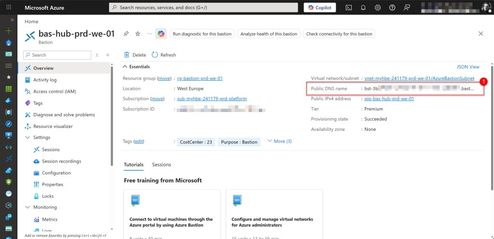Pin bas-hub-prd-we-01 to dashboard

126,34
